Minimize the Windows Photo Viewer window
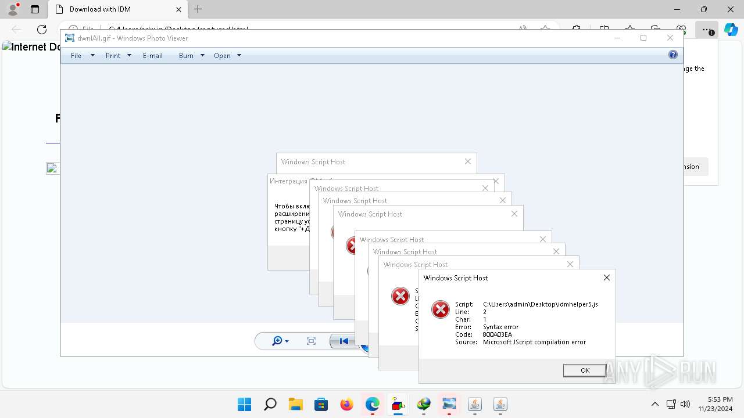This screenshot has width=744, height=418. pos(617,38)
